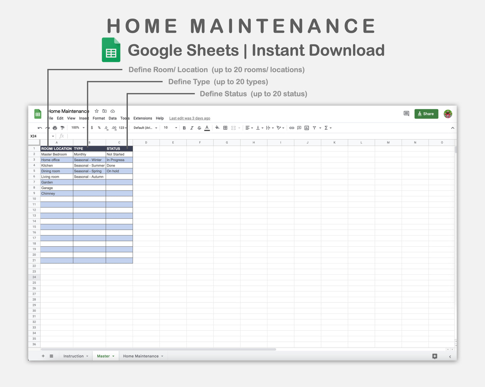This screenshot has width=485, height=387.
Task: Open the Borders tool
Action: point(225,128)
